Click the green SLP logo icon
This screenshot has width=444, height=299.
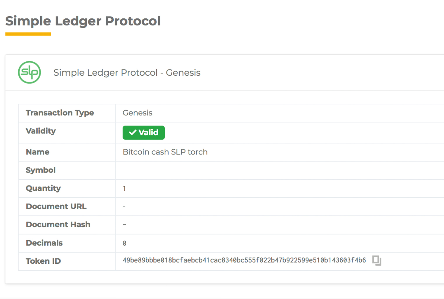coord(30,72)
